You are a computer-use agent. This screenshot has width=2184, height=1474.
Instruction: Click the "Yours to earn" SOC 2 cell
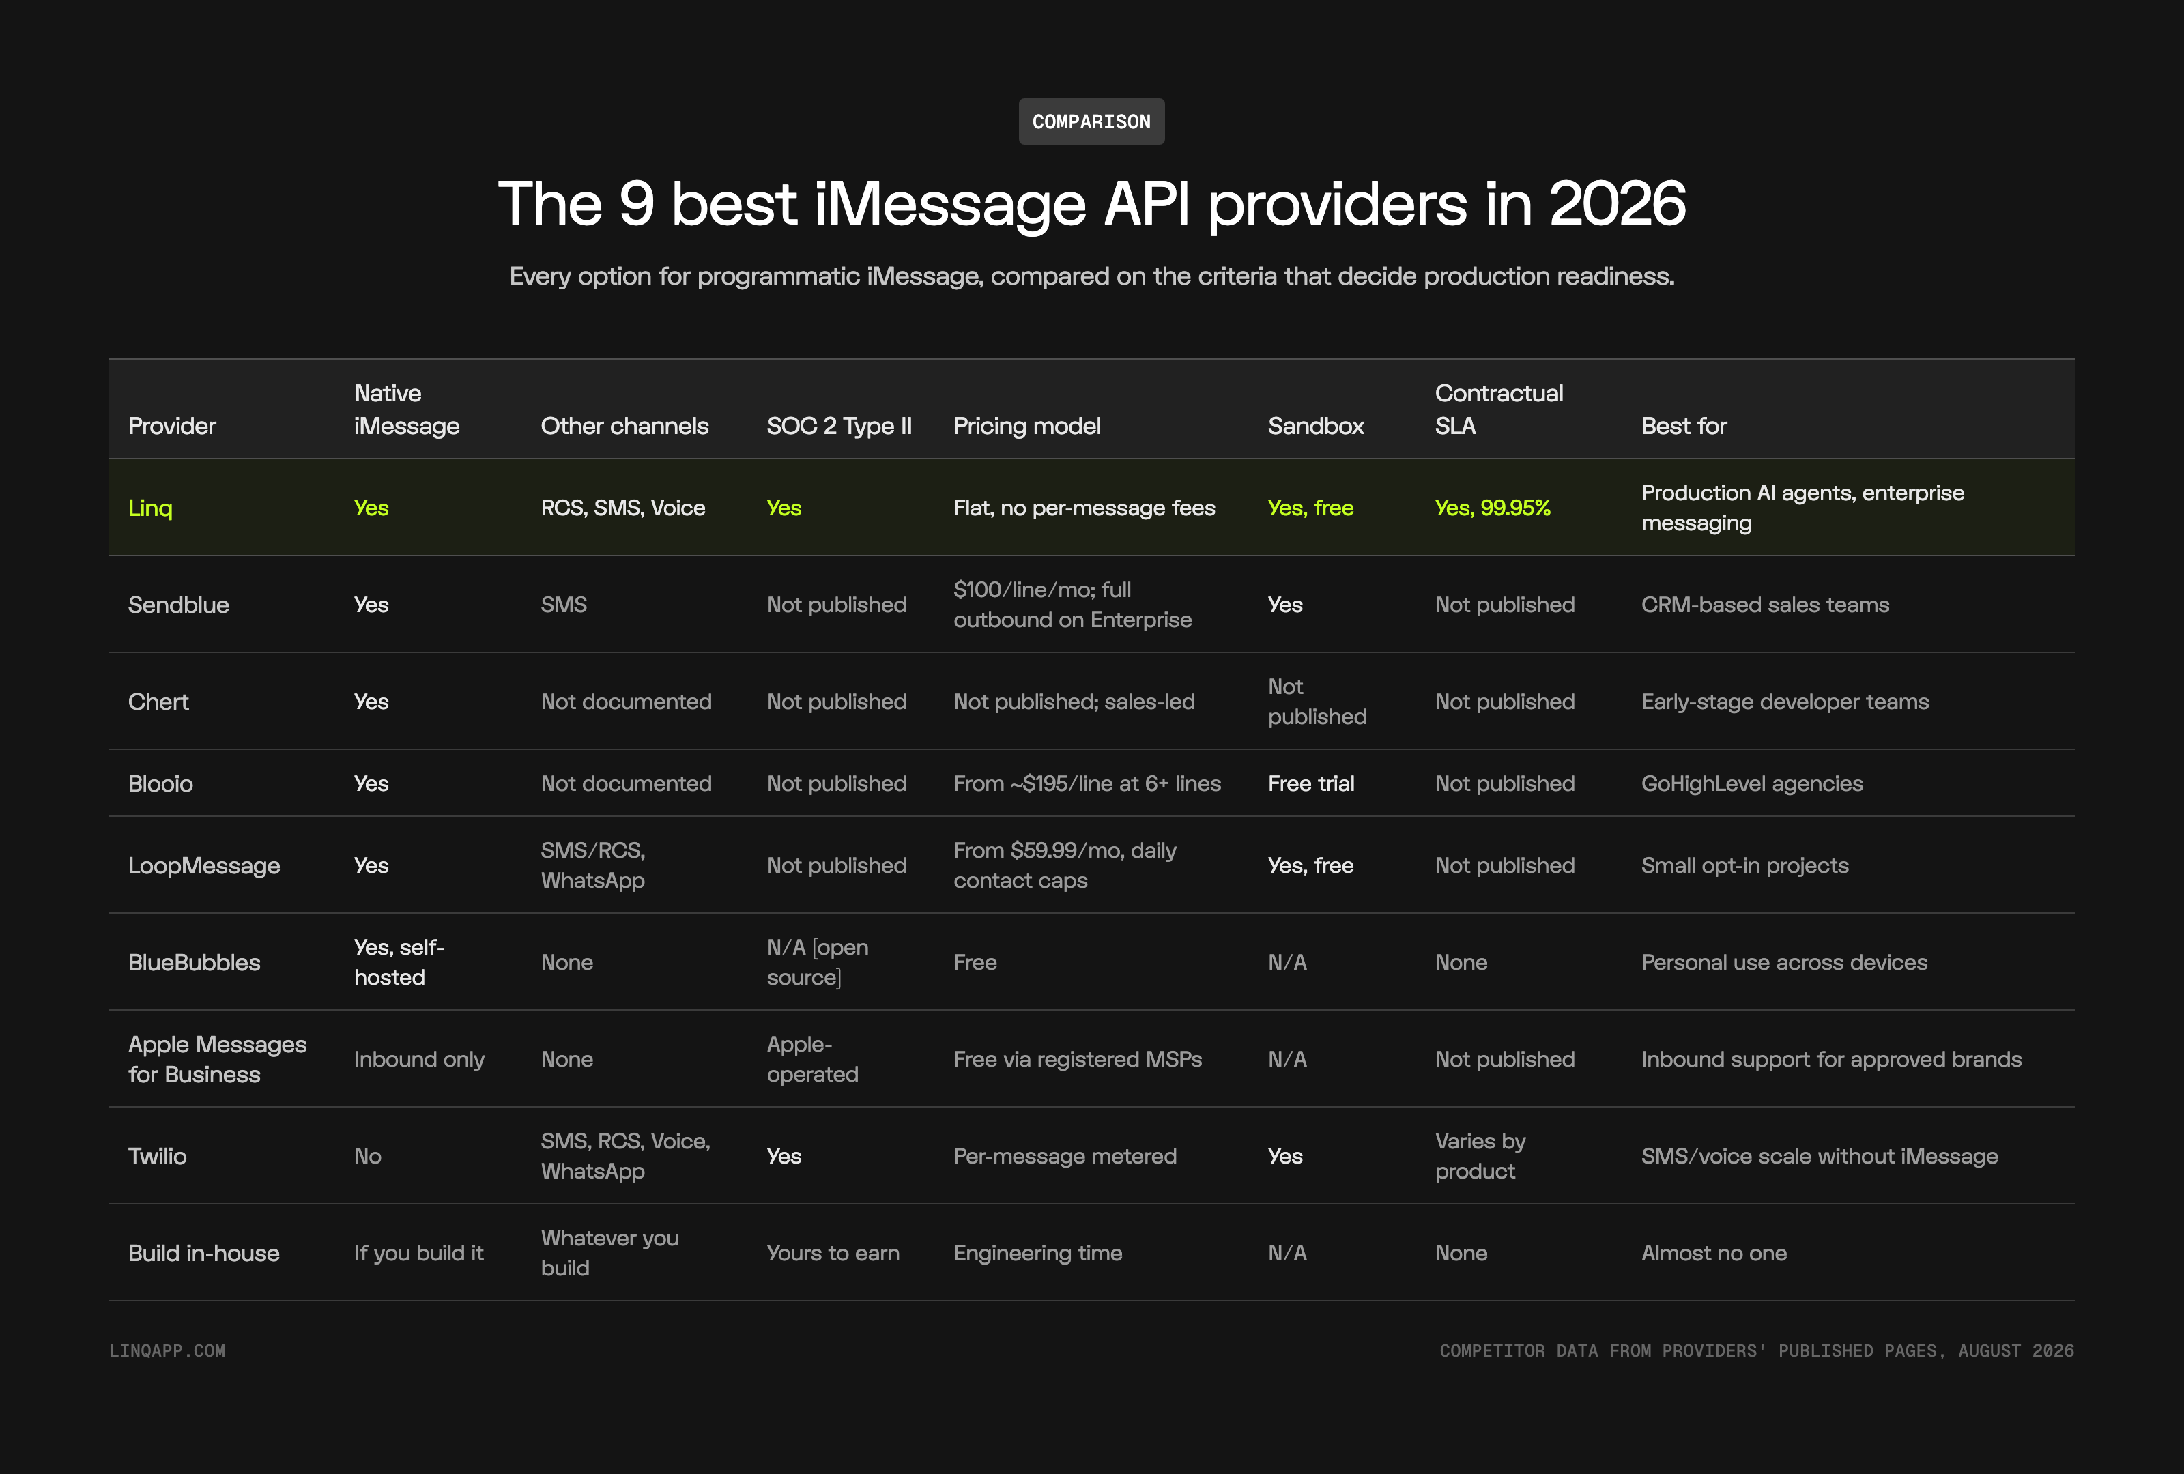coord(833,1252)
